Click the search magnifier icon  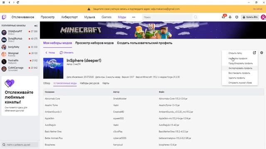196,17
